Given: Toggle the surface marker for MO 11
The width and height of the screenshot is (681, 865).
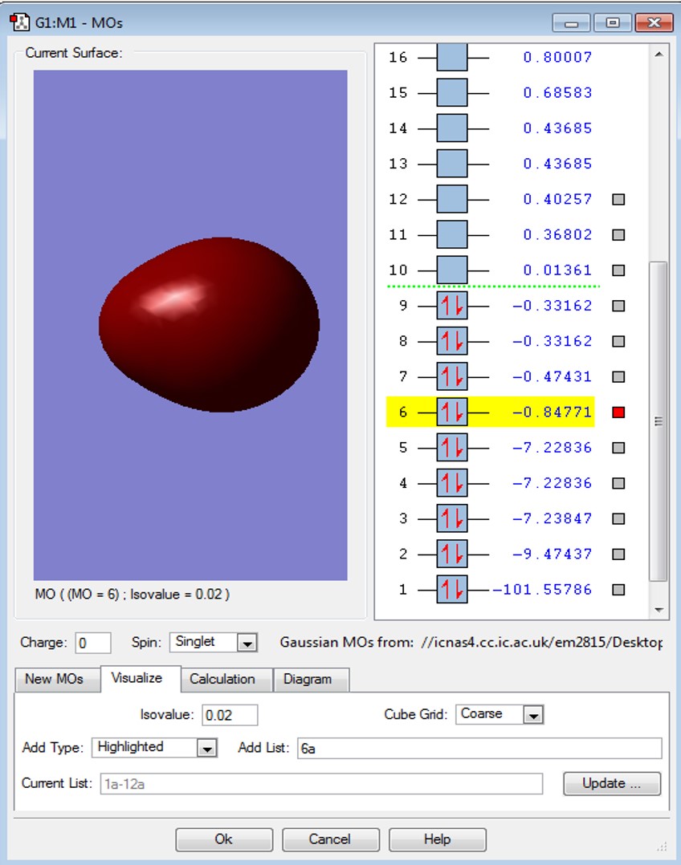Looking at the screenshot, I should [618, 235].
